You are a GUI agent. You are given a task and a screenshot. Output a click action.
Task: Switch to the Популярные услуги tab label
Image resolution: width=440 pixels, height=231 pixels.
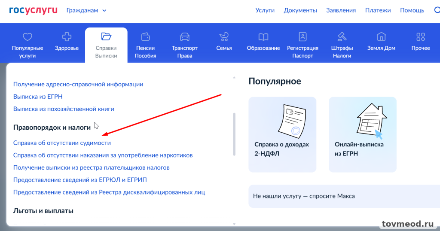click(27, 52)
